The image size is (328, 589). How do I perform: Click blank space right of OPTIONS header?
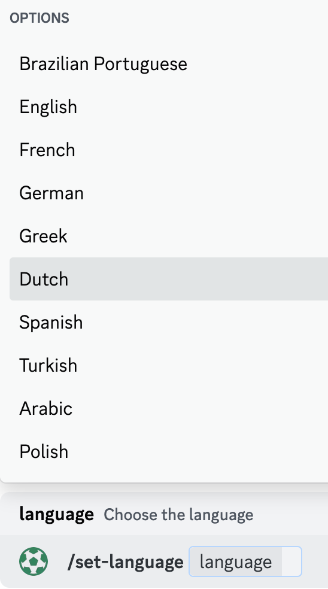click(x=198, y=18)
